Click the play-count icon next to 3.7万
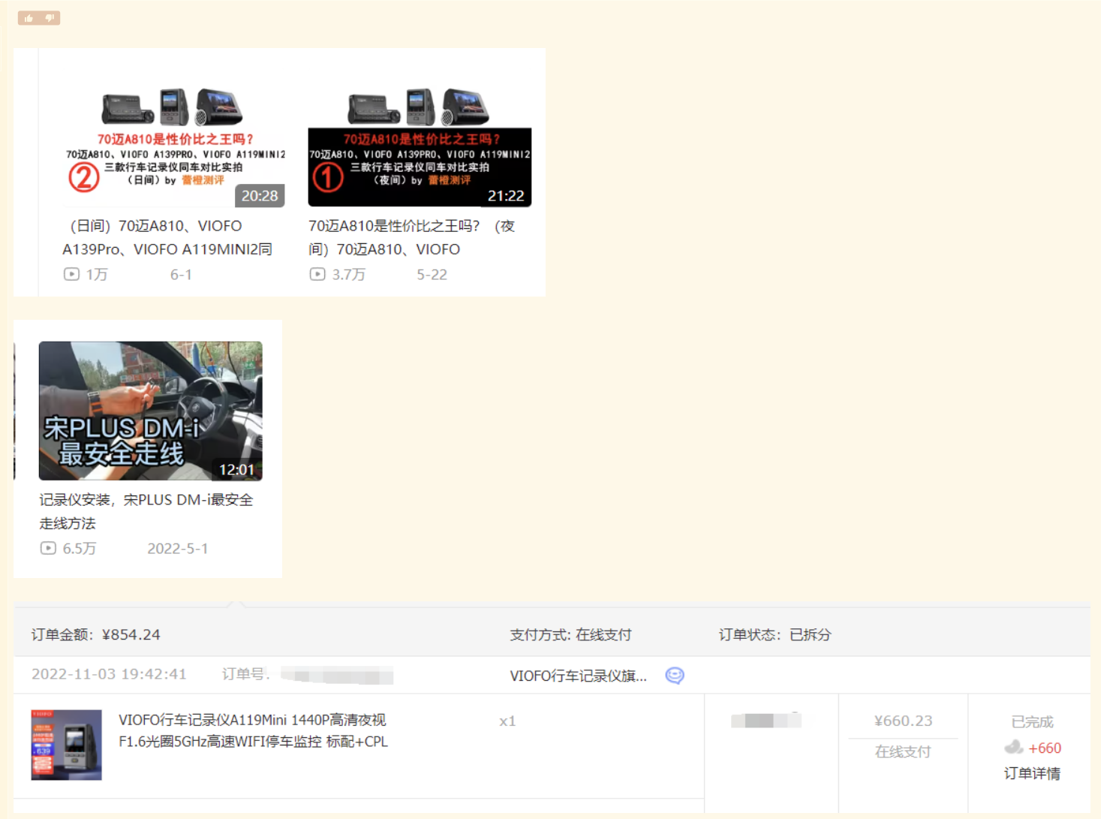The height and width of the screenshot is (819, 1101). pos(317,274)
